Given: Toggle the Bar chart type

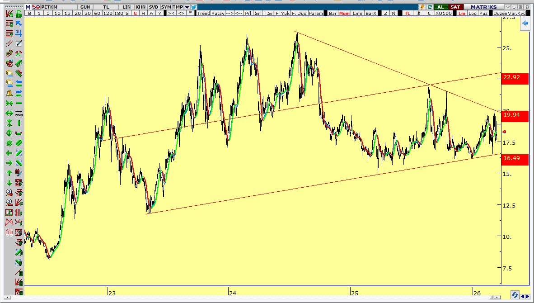Looking at the screenshot, I should coord(333,13).
